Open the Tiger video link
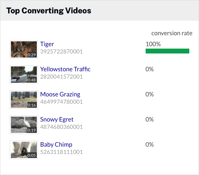The image size is (199, 175). 47,44
